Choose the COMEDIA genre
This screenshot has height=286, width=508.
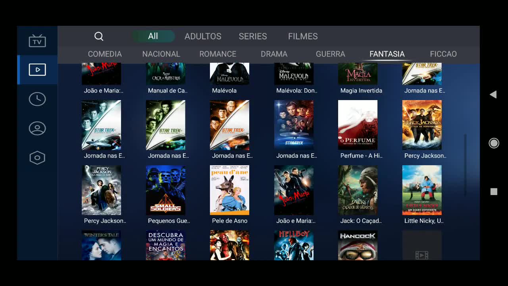point(105,54)
